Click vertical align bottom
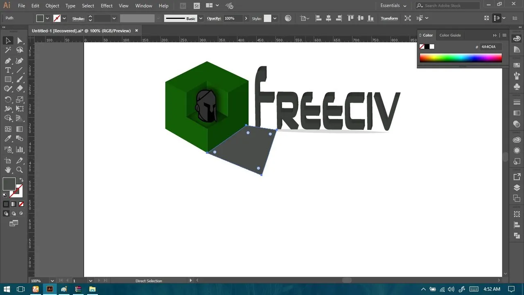 tap(371, 18)
